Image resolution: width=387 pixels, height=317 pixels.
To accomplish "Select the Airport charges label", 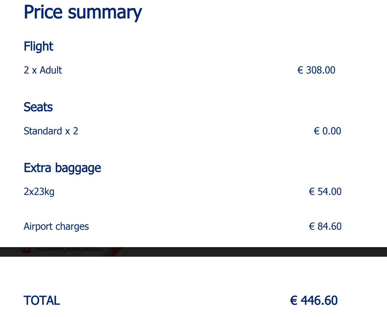I will 56,226.
